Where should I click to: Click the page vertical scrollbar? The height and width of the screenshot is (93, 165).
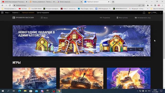164,36
